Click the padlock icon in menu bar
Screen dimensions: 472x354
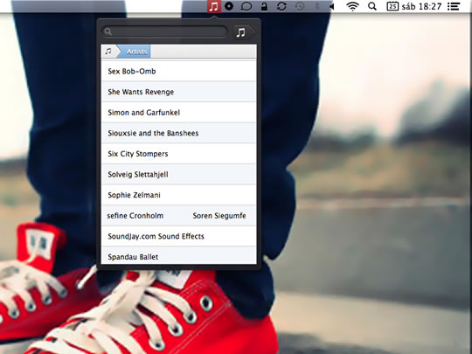pyautogui.click(x=264, y=6)
